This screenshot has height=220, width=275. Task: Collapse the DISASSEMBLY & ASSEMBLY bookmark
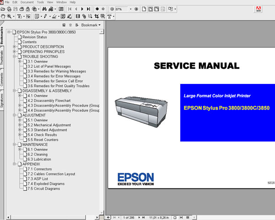[14, 91]
